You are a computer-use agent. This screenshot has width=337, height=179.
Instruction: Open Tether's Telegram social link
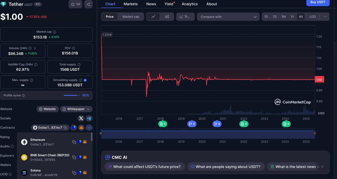pyautogui.click(x=89, y=118)
